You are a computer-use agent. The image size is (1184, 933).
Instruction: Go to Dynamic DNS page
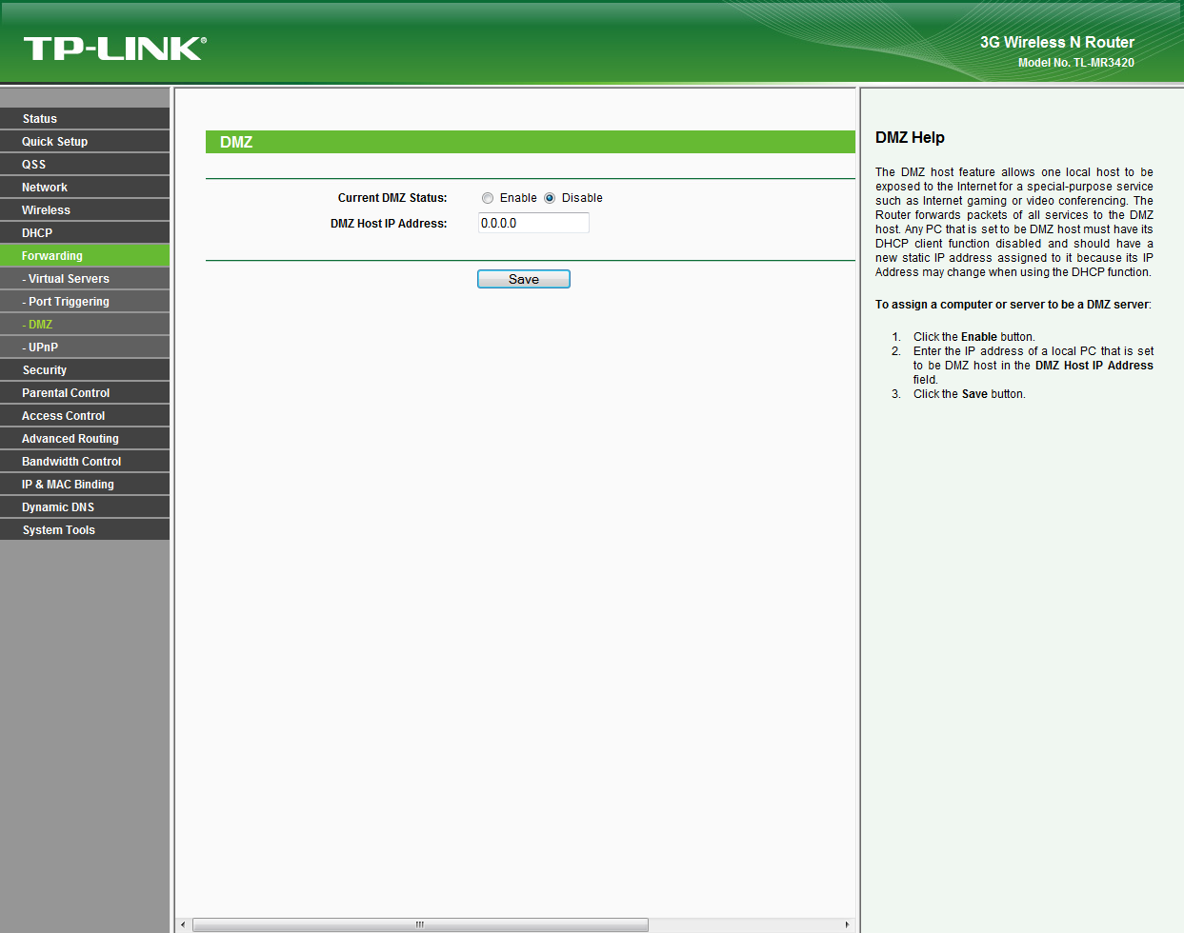(58, 507)
